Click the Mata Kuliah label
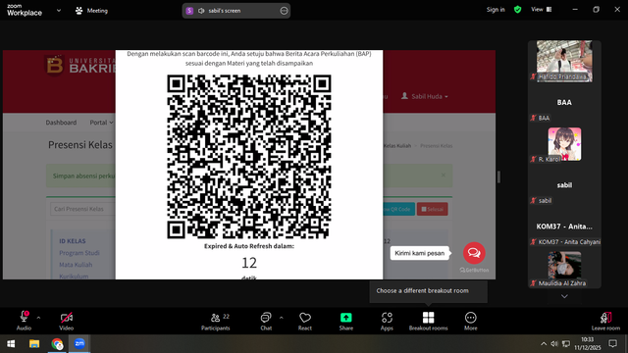This screenshot has width=628, height=353. pyautogui.click(x=76, y=265)
